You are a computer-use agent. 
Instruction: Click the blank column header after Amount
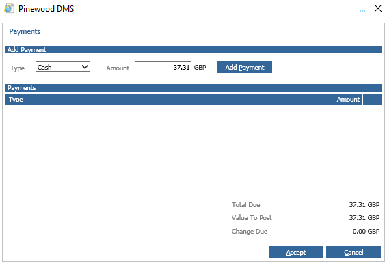(x=372, y=100)
